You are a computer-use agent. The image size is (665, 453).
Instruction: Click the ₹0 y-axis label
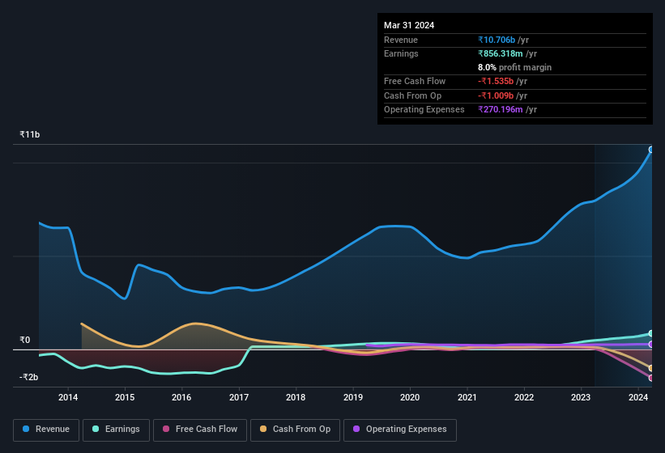pyautogui.click(x=25, y=340)
